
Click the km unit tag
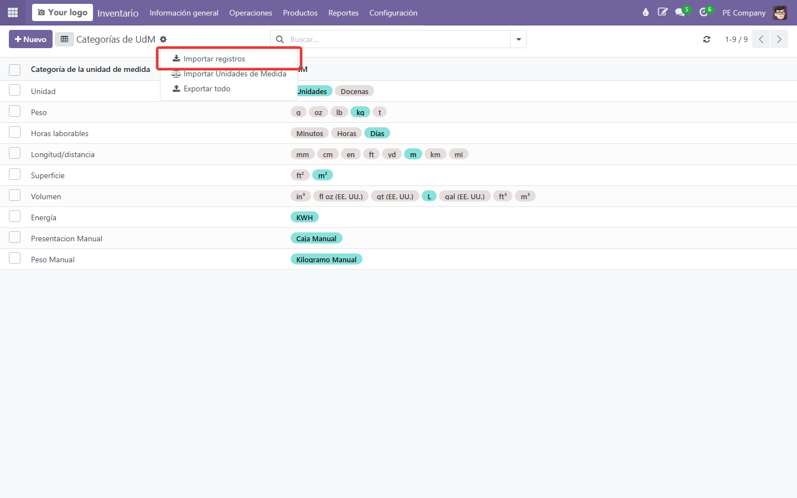tap(436, 154)
